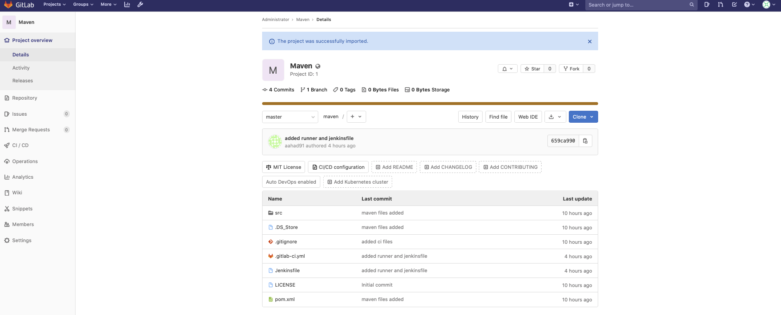Open MIT License link

(284, 167)
